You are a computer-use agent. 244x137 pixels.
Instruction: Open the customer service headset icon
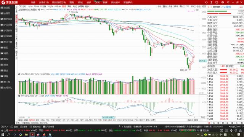point(206,2)
